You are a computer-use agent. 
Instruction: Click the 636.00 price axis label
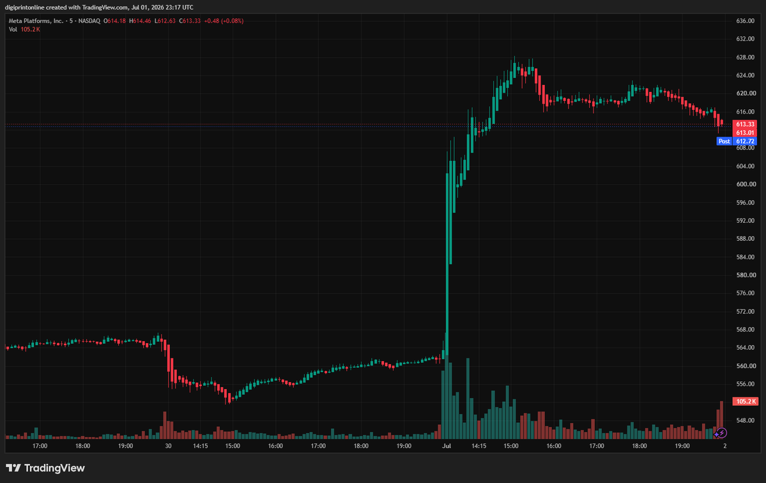tap(746, 21)
